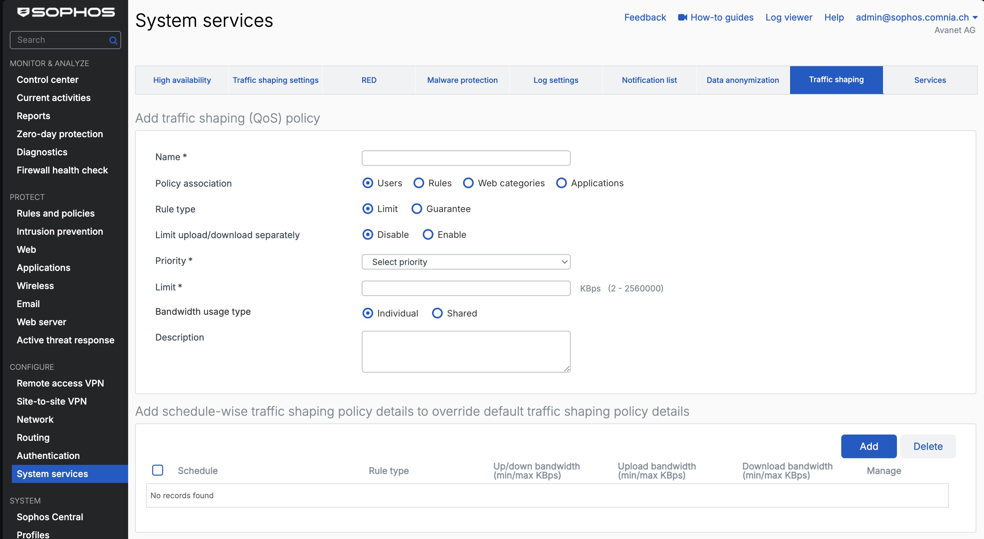
Task: Click the Schedule column header
Action: coord(197,471)
